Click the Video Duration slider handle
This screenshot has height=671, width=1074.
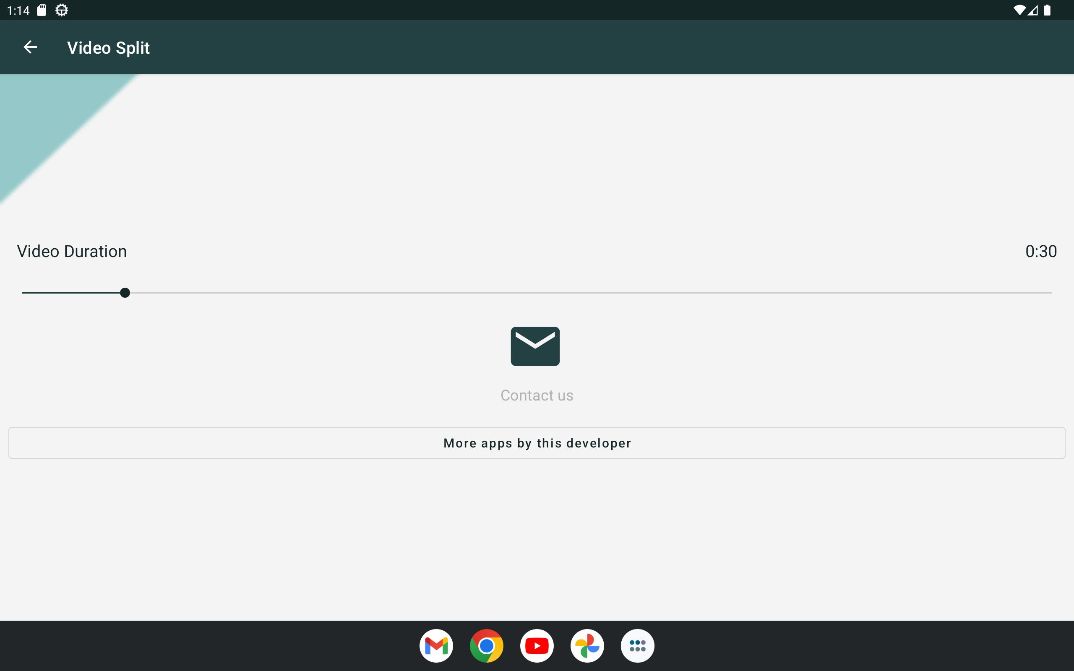coord(125,293)
